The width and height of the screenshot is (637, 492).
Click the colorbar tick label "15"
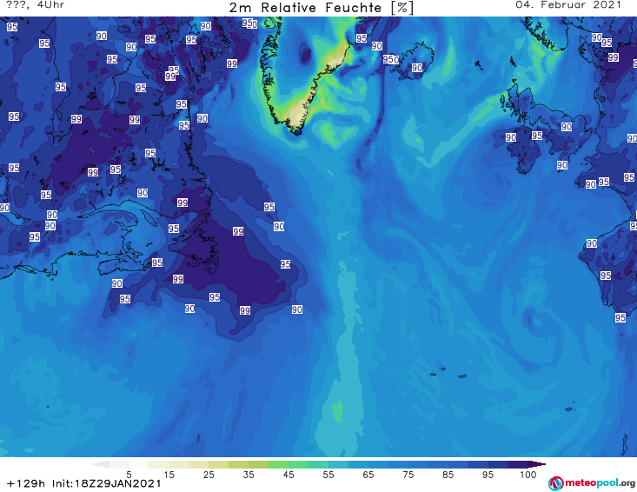coord(169,475)
